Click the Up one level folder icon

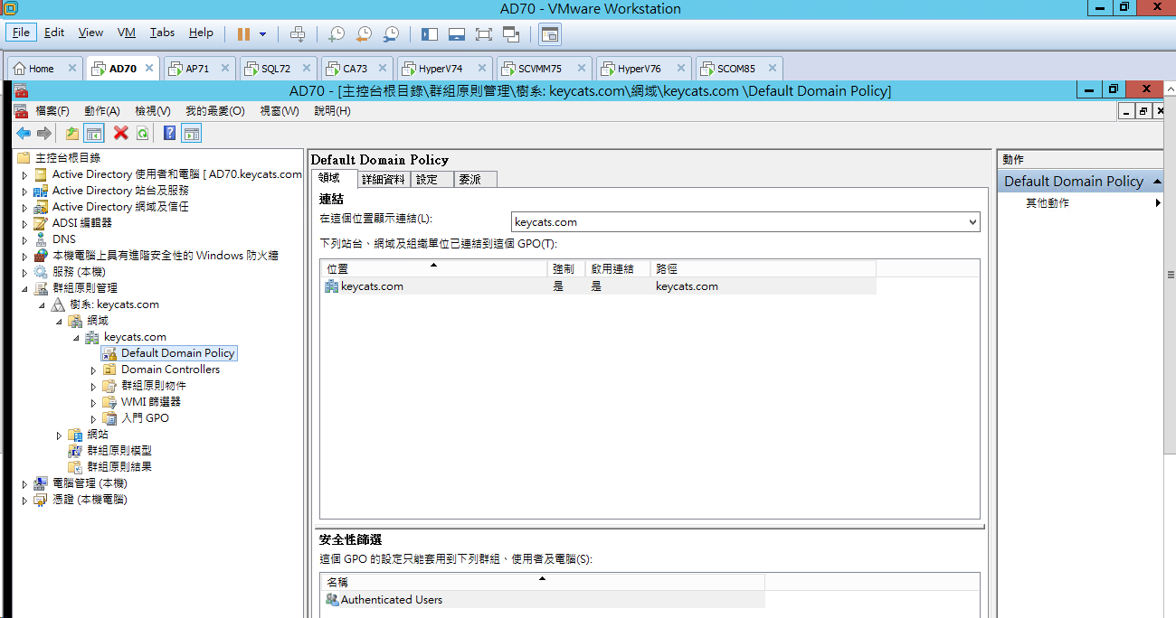pos(72,134)
